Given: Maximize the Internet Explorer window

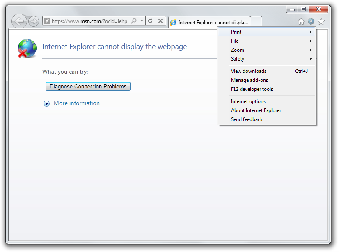Looking at the screenshot, I should tap(303, 9).
